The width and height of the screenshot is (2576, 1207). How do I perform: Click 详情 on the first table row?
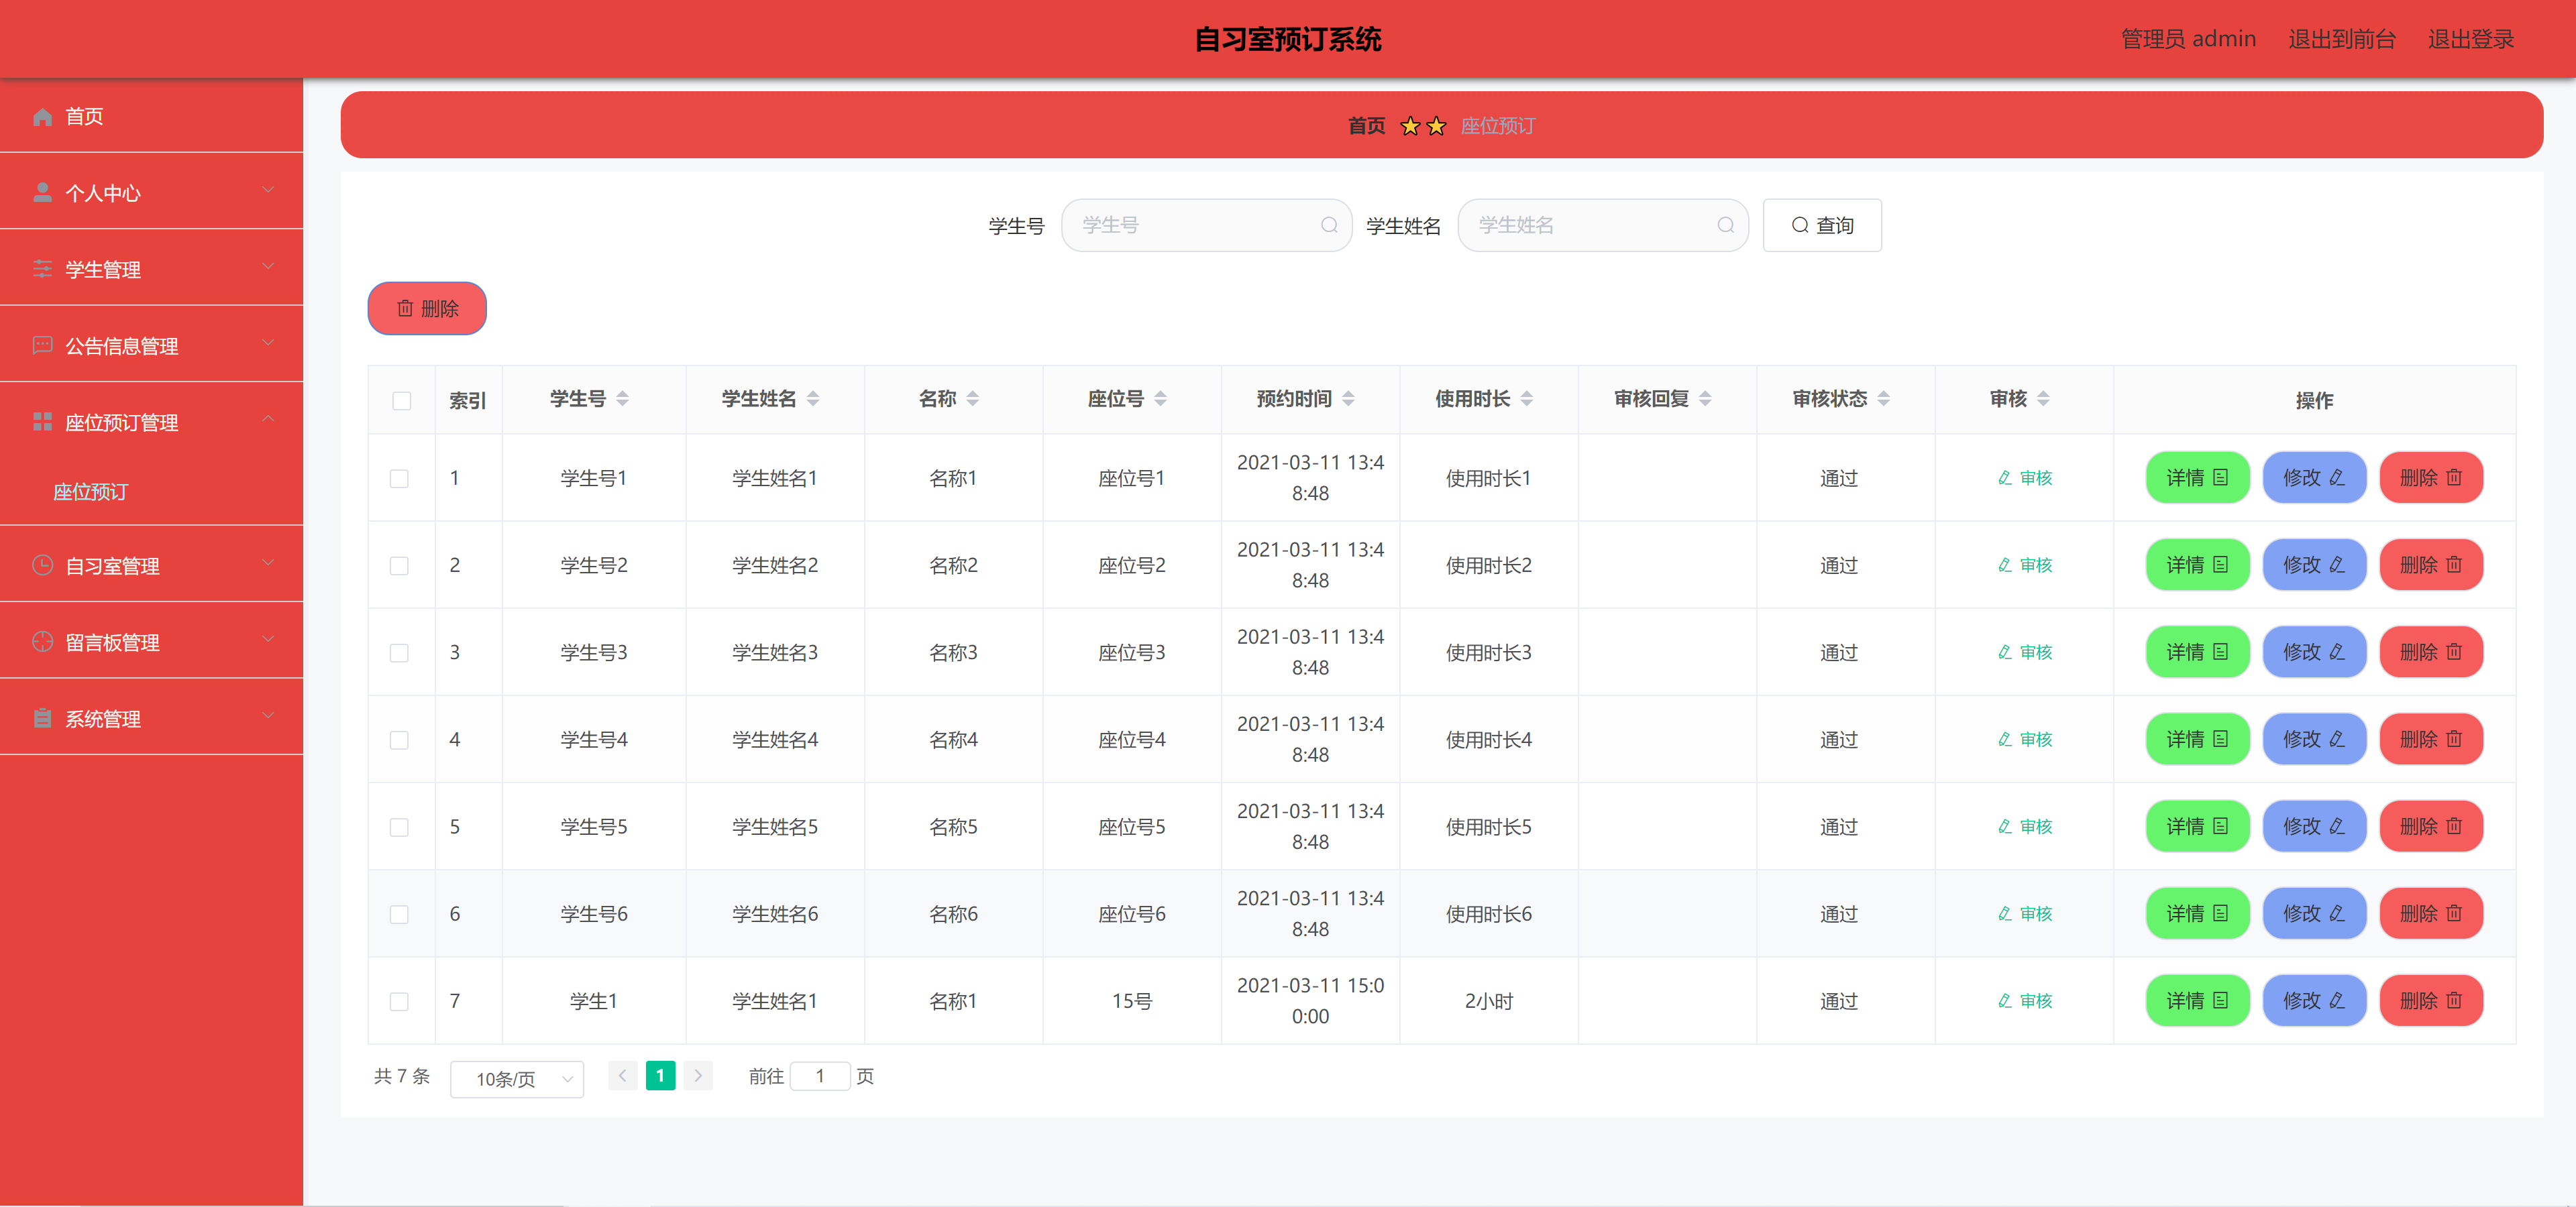tap(2197, 477)
